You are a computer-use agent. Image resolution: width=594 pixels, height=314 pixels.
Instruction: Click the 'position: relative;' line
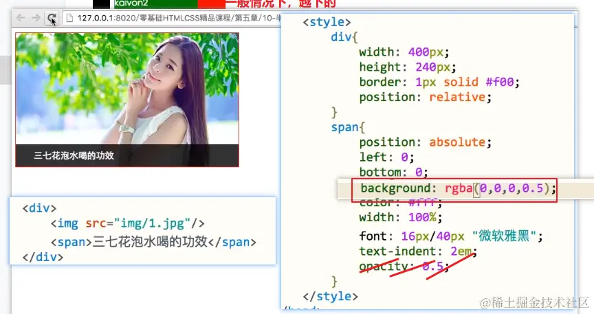click(425, 98)
